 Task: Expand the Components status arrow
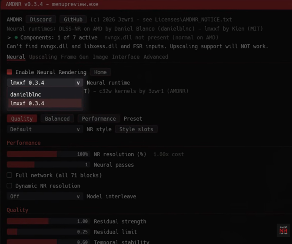tap(9, 38)
